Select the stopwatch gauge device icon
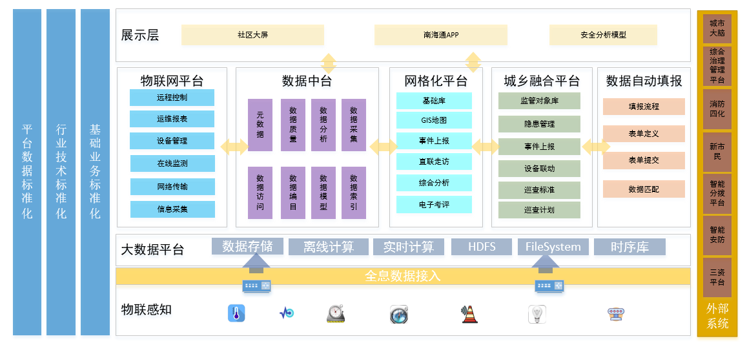The height and width of the screenshot is (345, 747). 336,314
